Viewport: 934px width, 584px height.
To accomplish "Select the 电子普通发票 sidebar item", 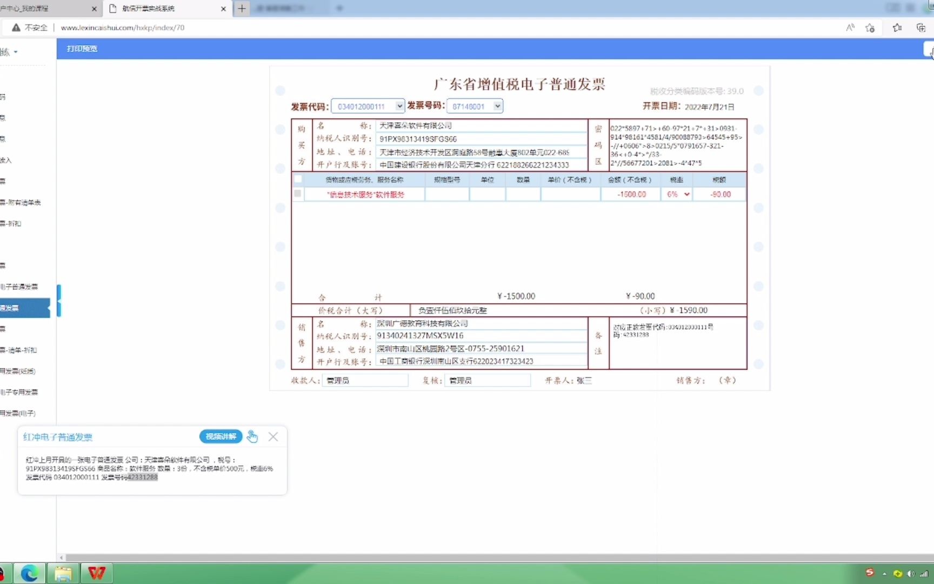I will [19, 287].
